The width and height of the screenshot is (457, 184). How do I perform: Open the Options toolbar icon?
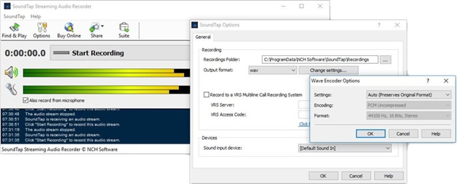pos(42,28)
